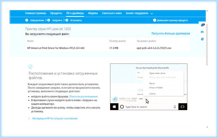Open the Продукты menu item
Screen dimensions: 218x138
56,13
